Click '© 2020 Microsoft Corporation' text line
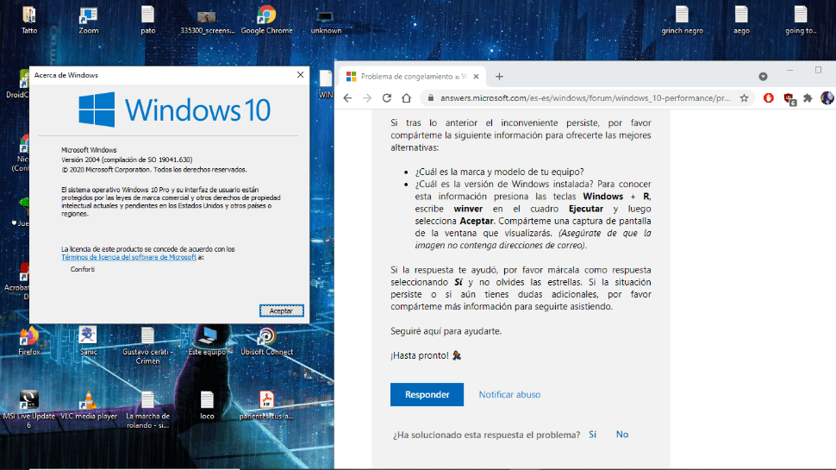This screenshot has width=836, height=470. pos(154,170)
